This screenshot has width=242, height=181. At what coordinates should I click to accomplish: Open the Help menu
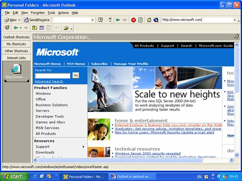[x=75, y=13]
